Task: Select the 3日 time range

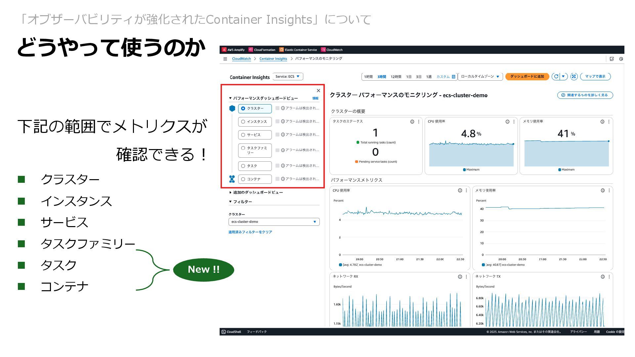Action: (419, 77)
